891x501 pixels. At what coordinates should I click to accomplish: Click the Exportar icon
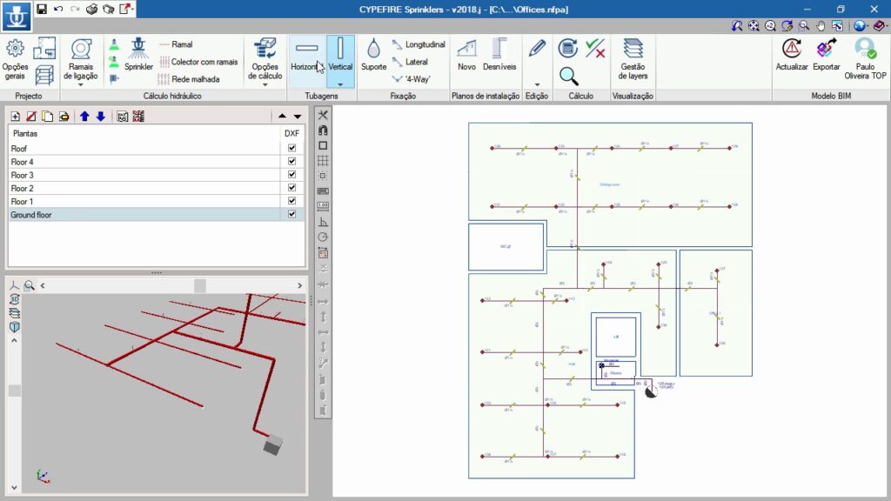pyautogui.click(x=827, y=56)
